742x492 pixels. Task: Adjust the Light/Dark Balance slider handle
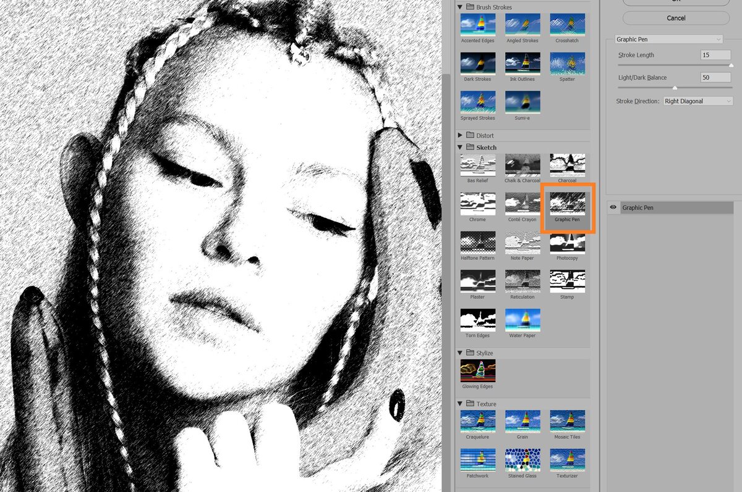click(675, 88)
